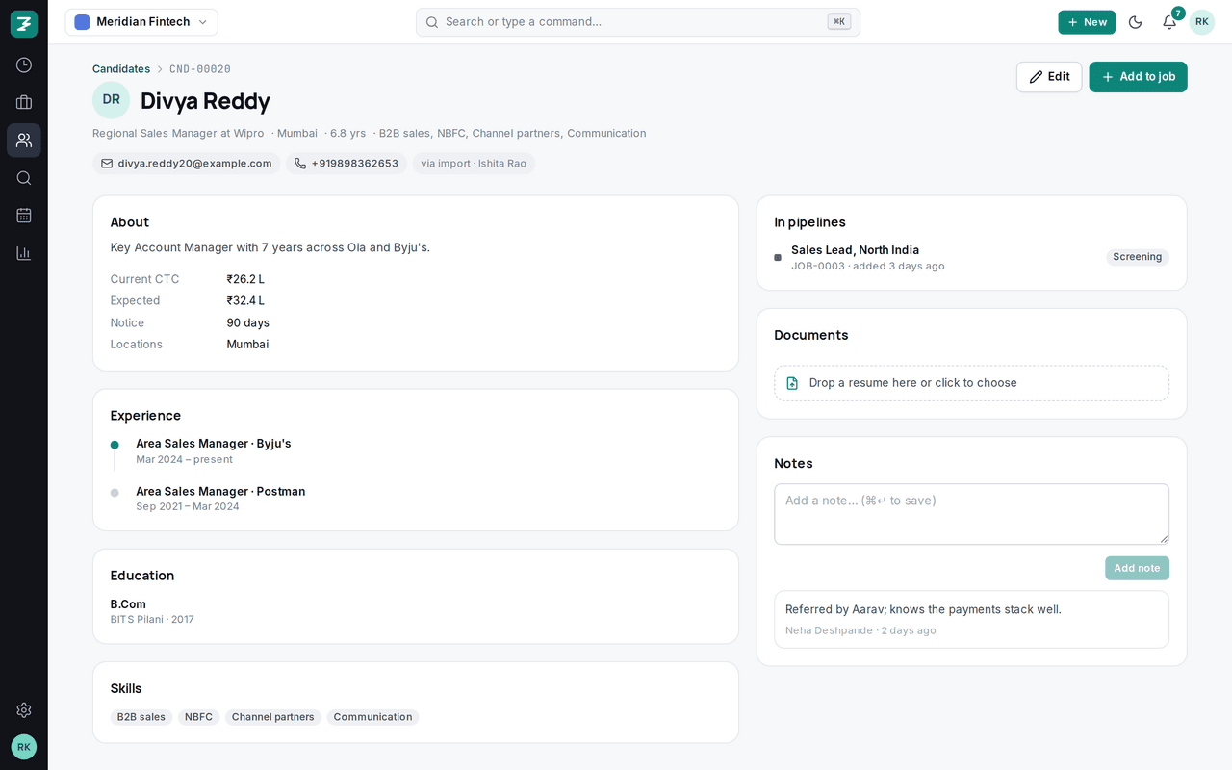Click the Edit button
This screenshot has height=770, width=1232.
(1049, 77)
